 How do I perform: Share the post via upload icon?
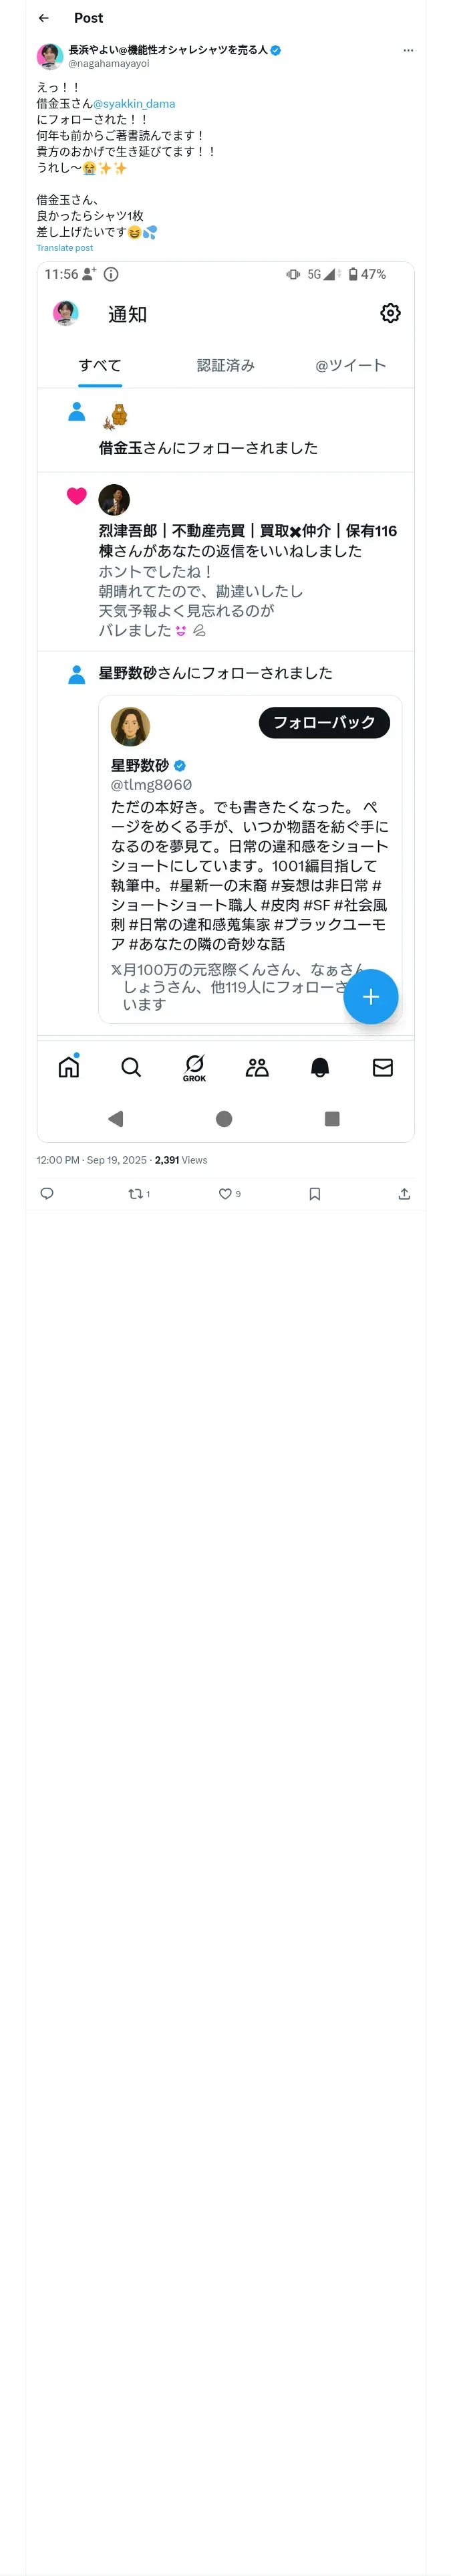click(x=404, y=1193)
